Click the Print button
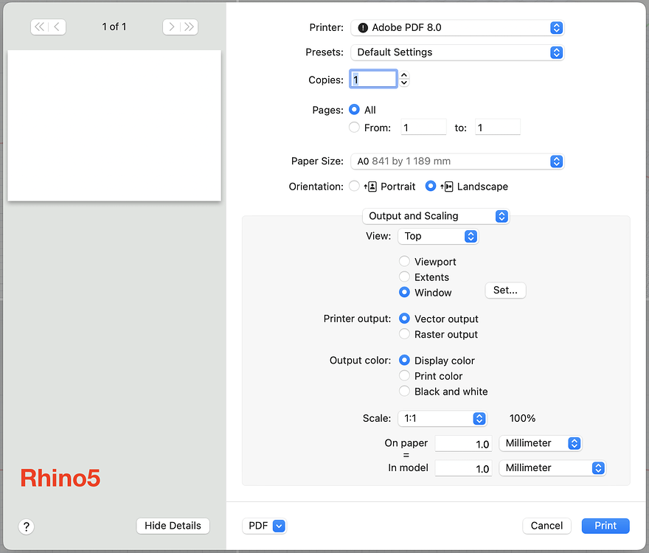The width and height of the screenshot is (649, 553). click(x=605, y=526)
